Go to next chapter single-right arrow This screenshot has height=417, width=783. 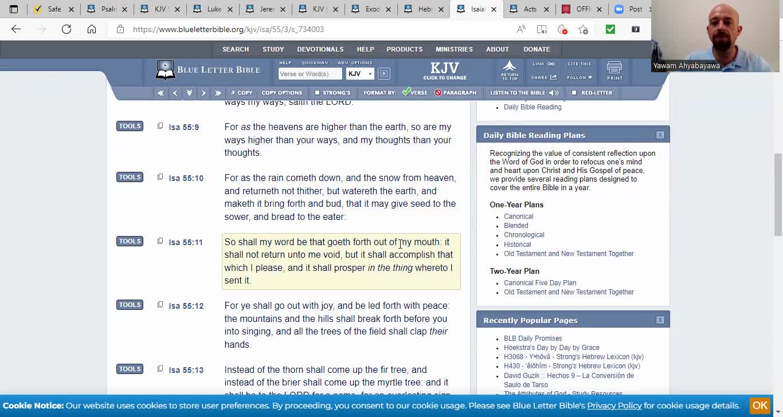203,93
